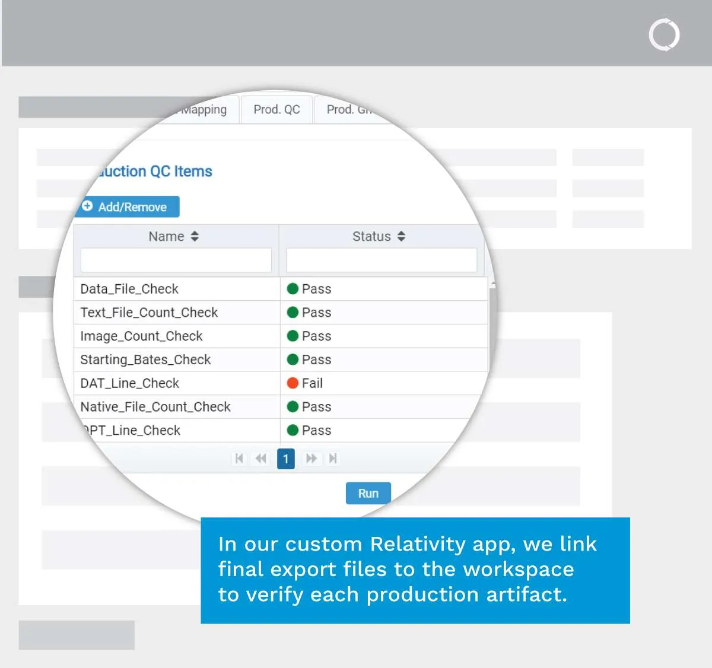Select the Image_Count_Check row name
Screen dimensions: 712x668
point(141,336)
